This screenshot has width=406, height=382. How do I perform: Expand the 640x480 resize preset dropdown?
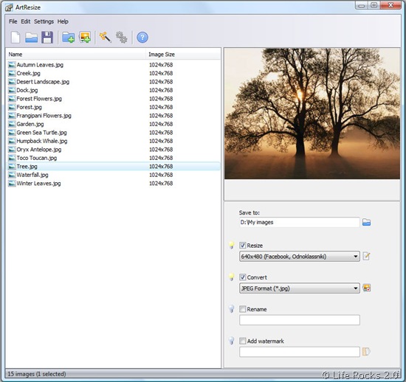(x=300, y=257)
